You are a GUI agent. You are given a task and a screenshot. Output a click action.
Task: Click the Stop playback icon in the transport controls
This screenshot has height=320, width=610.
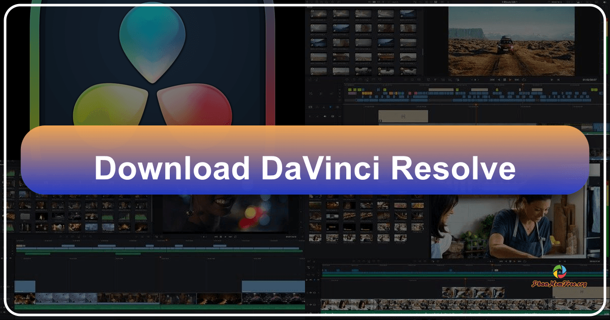coord(504,79)
